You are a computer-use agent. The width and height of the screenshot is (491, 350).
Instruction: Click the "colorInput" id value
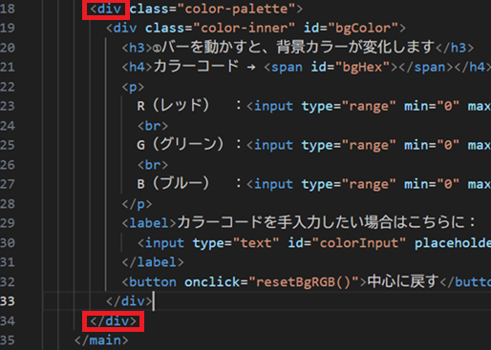tap(359, 243)
